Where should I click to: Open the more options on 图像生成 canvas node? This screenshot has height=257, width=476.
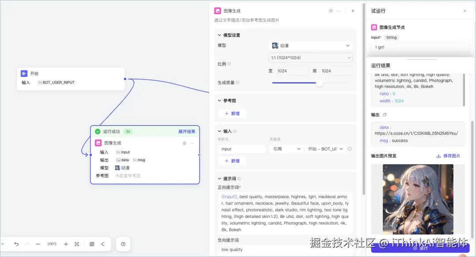point(192,143)
